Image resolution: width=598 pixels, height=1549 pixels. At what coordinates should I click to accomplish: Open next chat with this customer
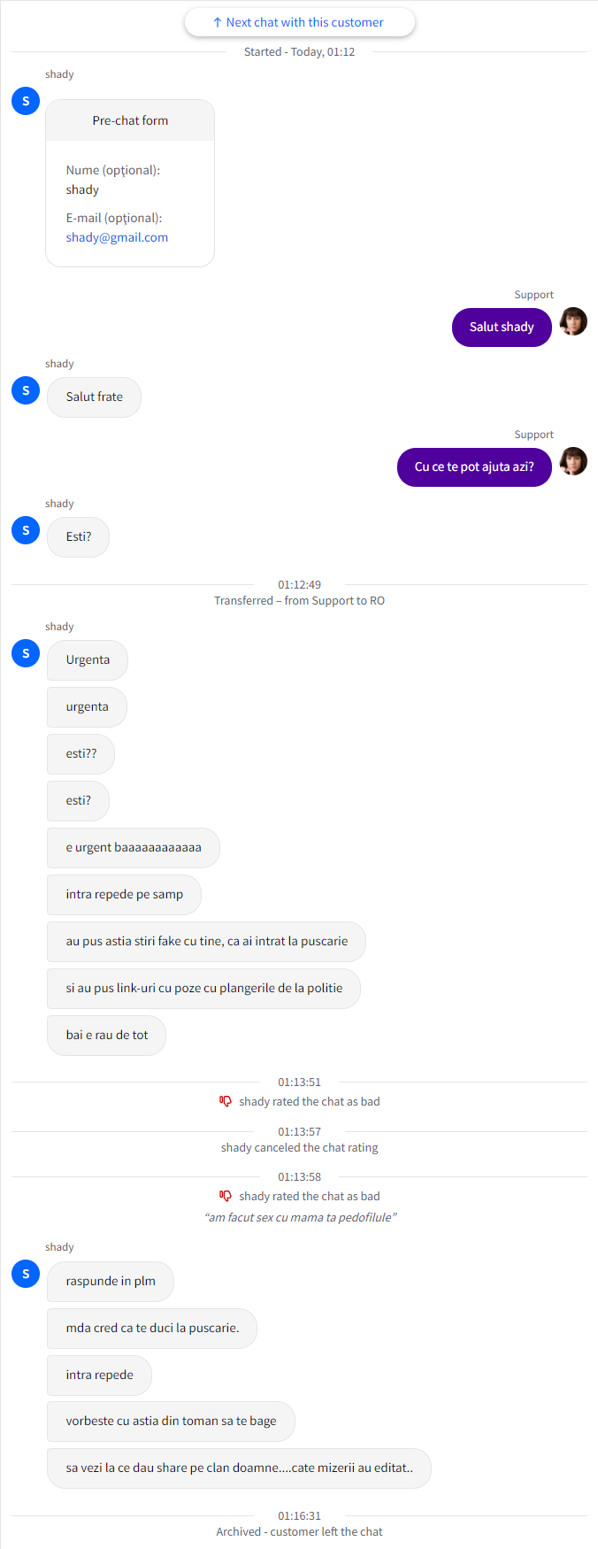click(299, 22)
